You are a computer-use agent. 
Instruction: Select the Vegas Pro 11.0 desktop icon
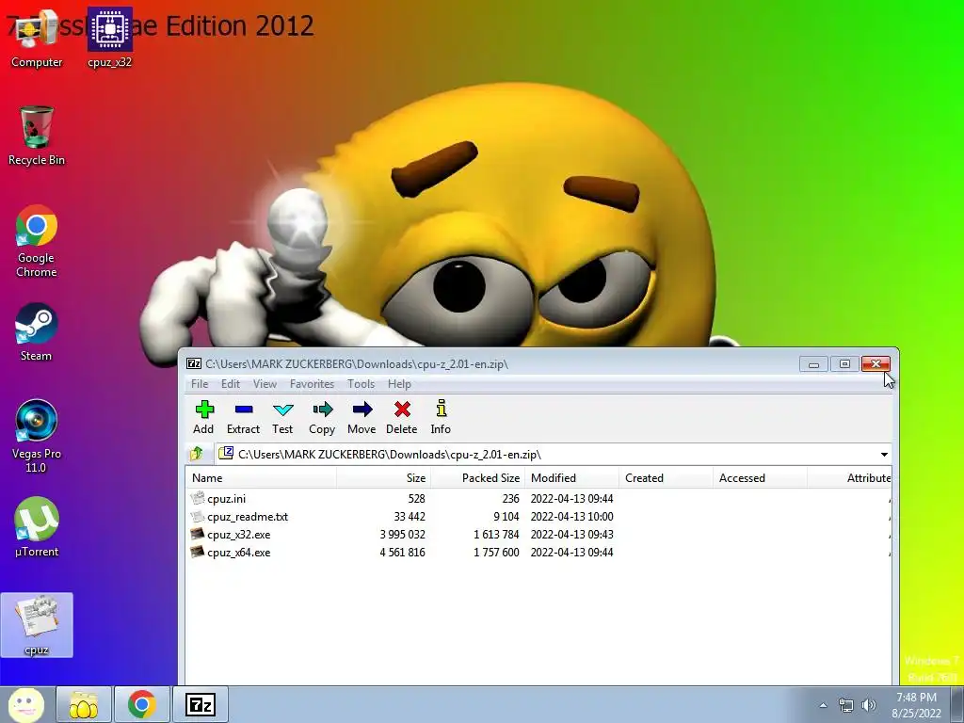coord(37,437)
